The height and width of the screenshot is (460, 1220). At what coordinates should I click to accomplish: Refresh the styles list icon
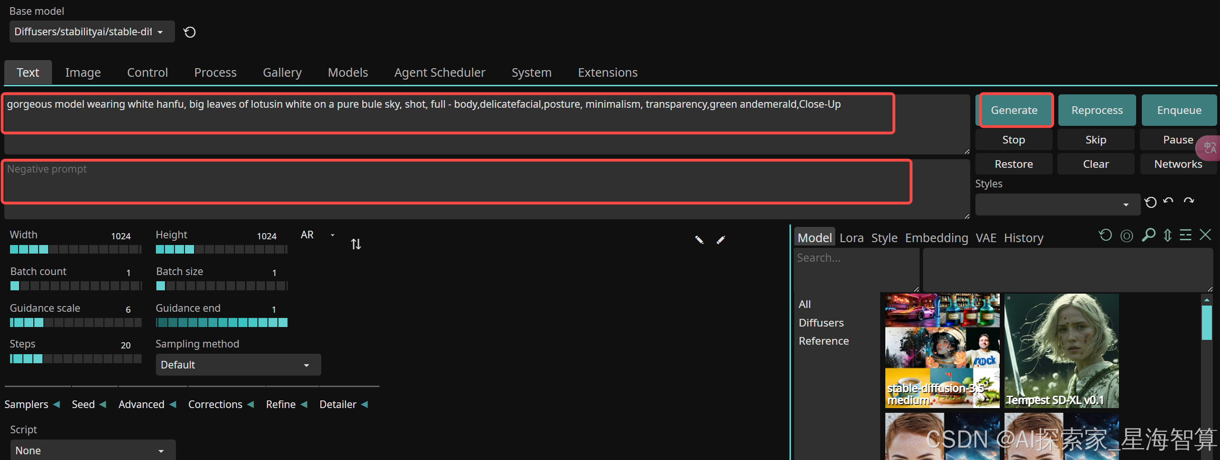click(x=1150, y=202)
